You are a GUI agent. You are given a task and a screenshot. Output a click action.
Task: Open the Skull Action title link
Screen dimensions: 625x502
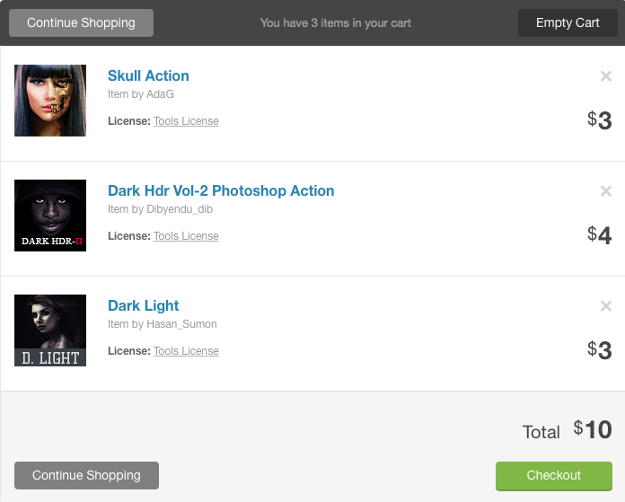(x=148, y=75)
